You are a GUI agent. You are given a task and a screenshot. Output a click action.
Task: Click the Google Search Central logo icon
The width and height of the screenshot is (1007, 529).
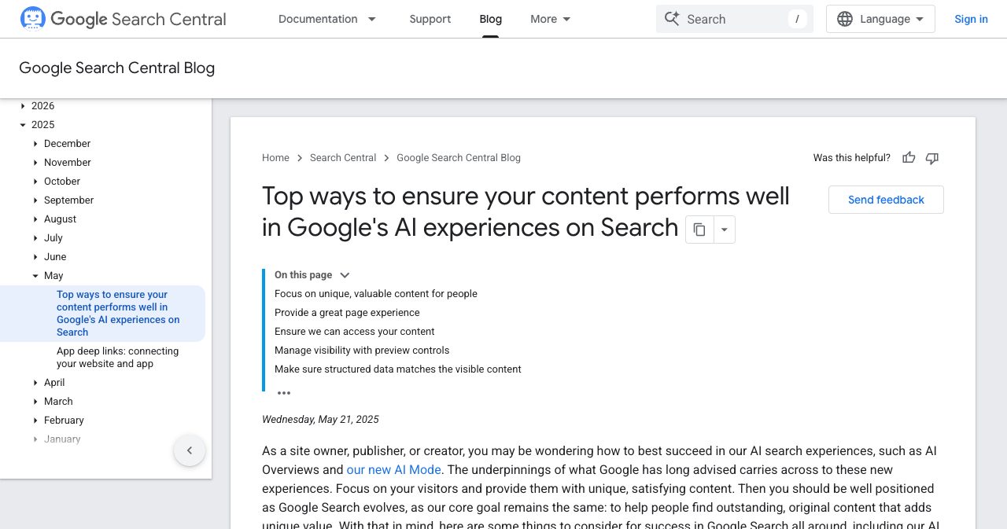pyautogui.click(x=33, y=19)
